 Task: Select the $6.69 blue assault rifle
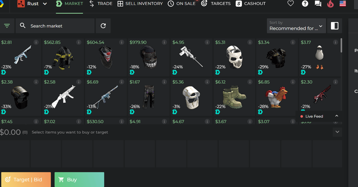[x=106, y=97]
